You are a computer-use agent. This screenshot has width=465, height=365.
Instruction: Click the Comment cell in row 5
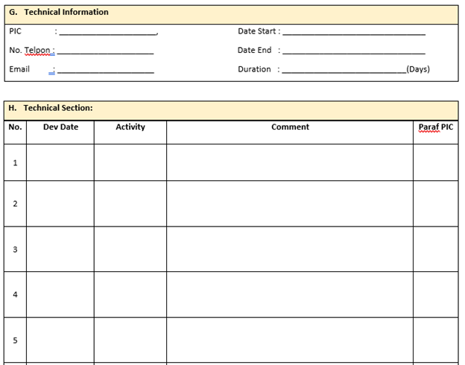290,340
